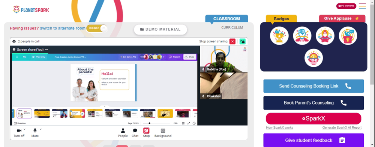The height and width of the screenshot is (147, 375).
Task: Open How SparkX works link
Action: pos(279,127)
